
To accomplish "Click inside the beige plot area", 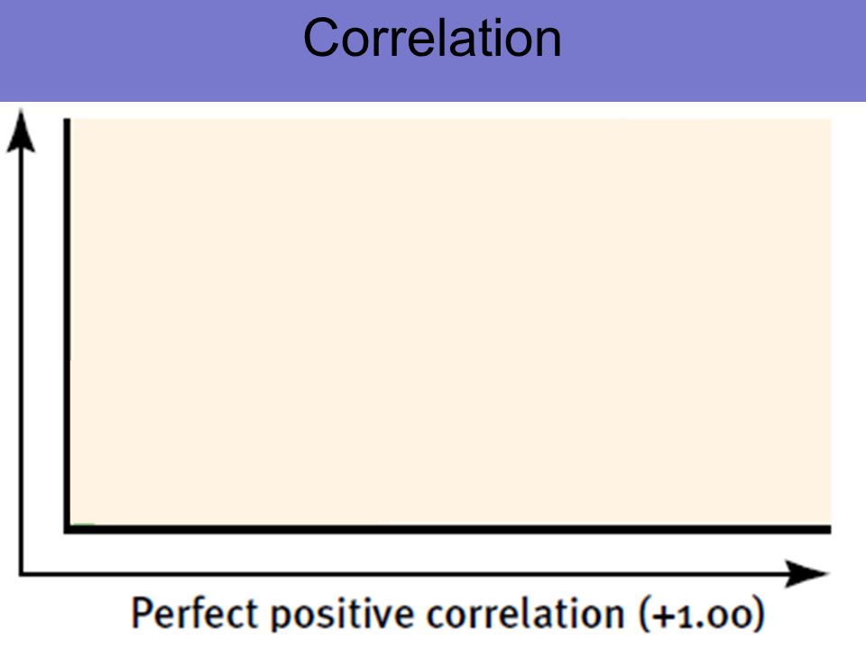I will point(451,322).
